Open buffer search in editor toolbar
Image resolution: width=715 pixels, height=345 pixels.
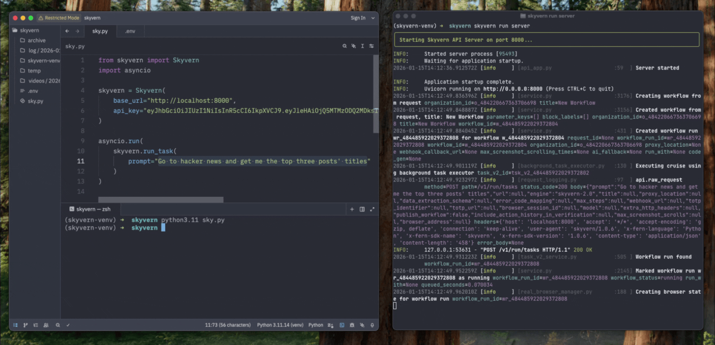pyautogui.click(x=344, y=46)
